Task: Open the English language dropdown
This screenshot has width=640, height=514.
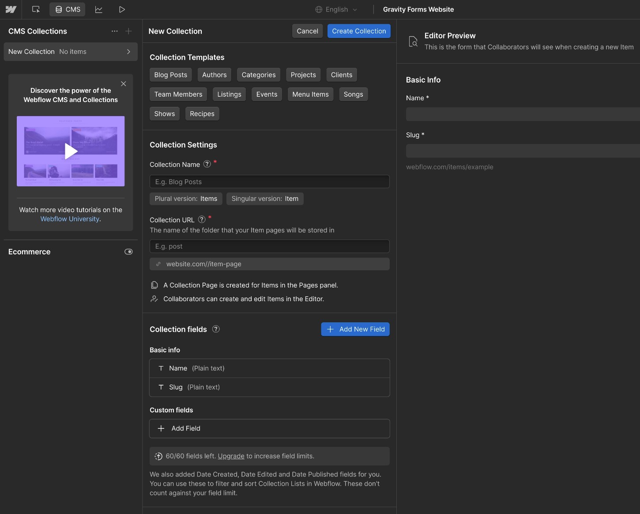Action: (336, 9)
